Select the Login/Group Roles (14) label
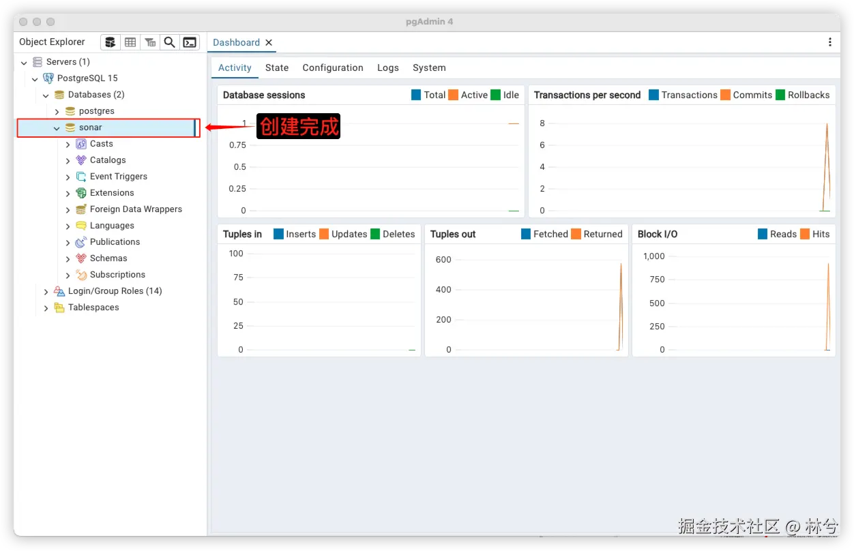The image size is (854, 551). click(115, 291)
